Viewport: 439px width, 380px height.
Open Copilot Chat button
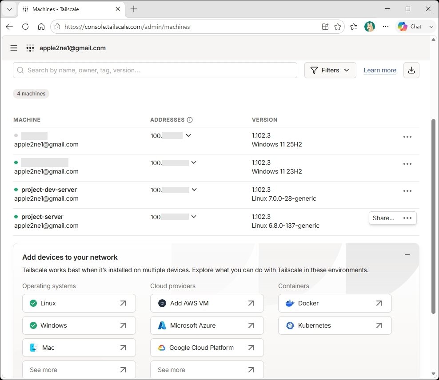(x=410, y=27)
